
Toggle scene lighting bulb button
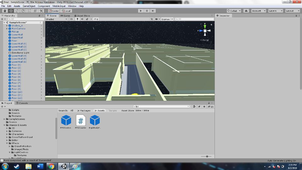(77, 19)
